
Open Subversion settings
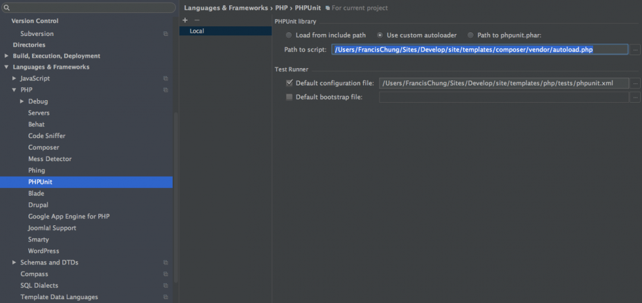(37, 33)
